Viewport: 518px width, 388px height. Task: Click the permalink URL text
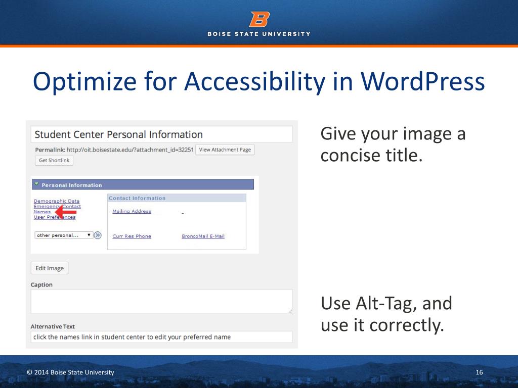click(130, 150)
